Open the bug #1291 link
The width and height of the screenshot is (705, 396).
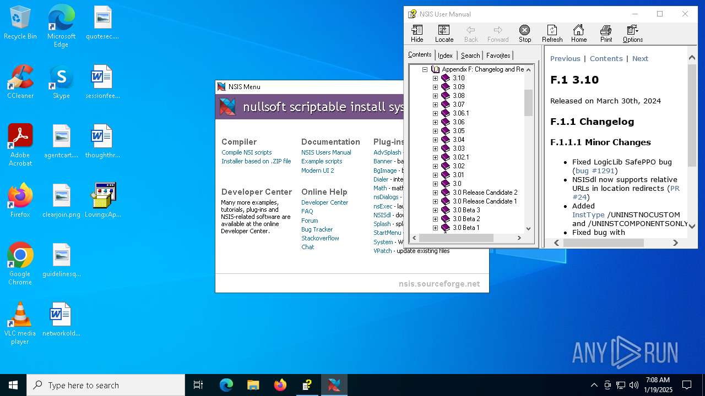point(595,171)
